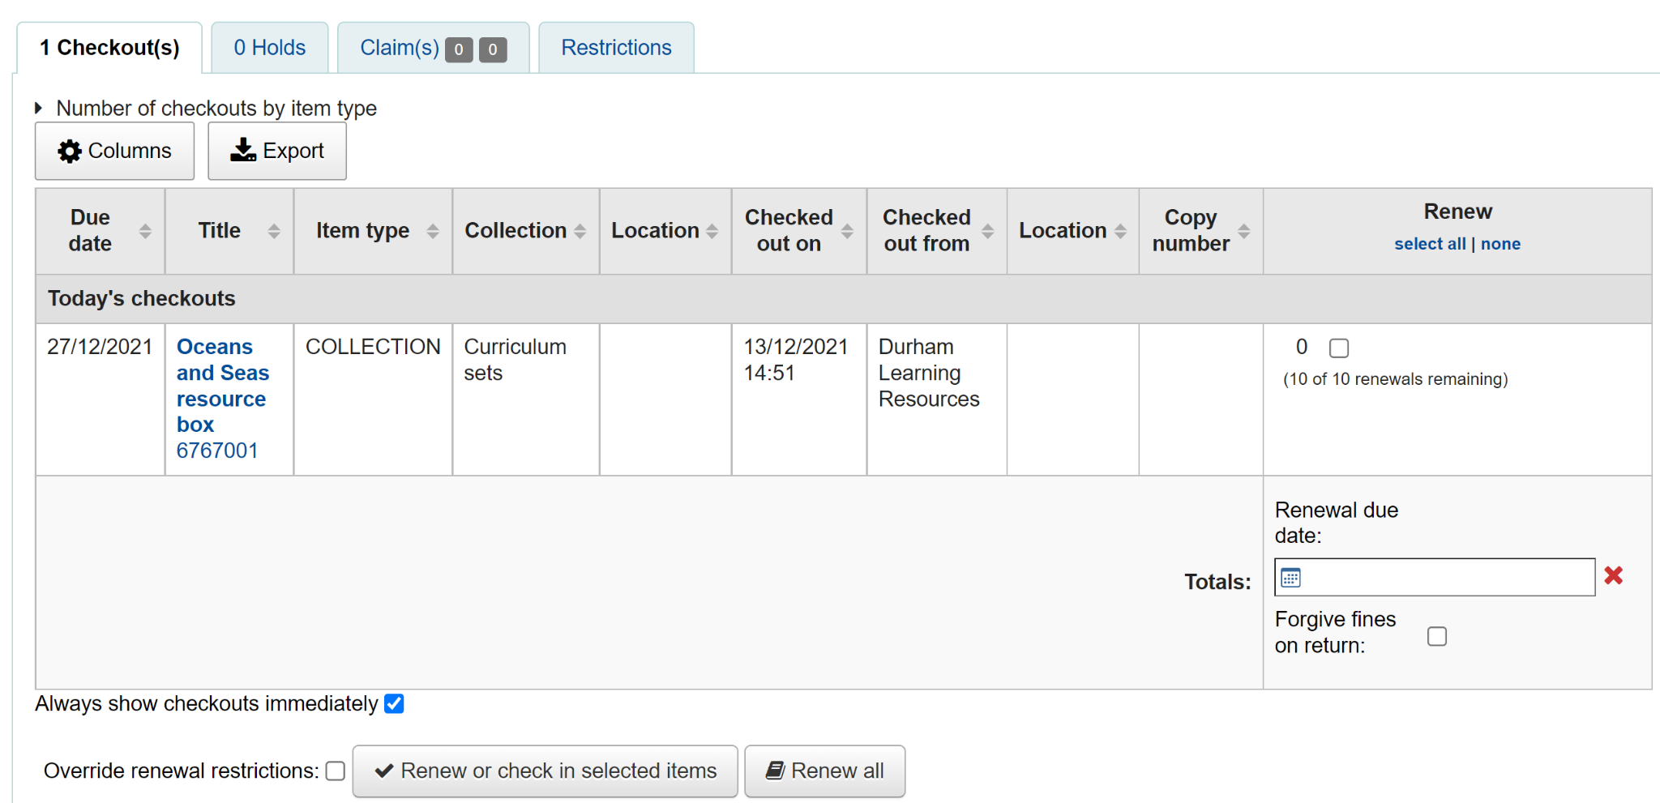Open the 0 Holds tab
Viewport: 1660px width, 803px height.
pos(268,47)
